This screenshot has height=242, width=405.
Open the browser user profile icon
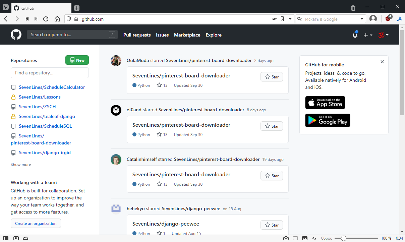click(373, 19)
